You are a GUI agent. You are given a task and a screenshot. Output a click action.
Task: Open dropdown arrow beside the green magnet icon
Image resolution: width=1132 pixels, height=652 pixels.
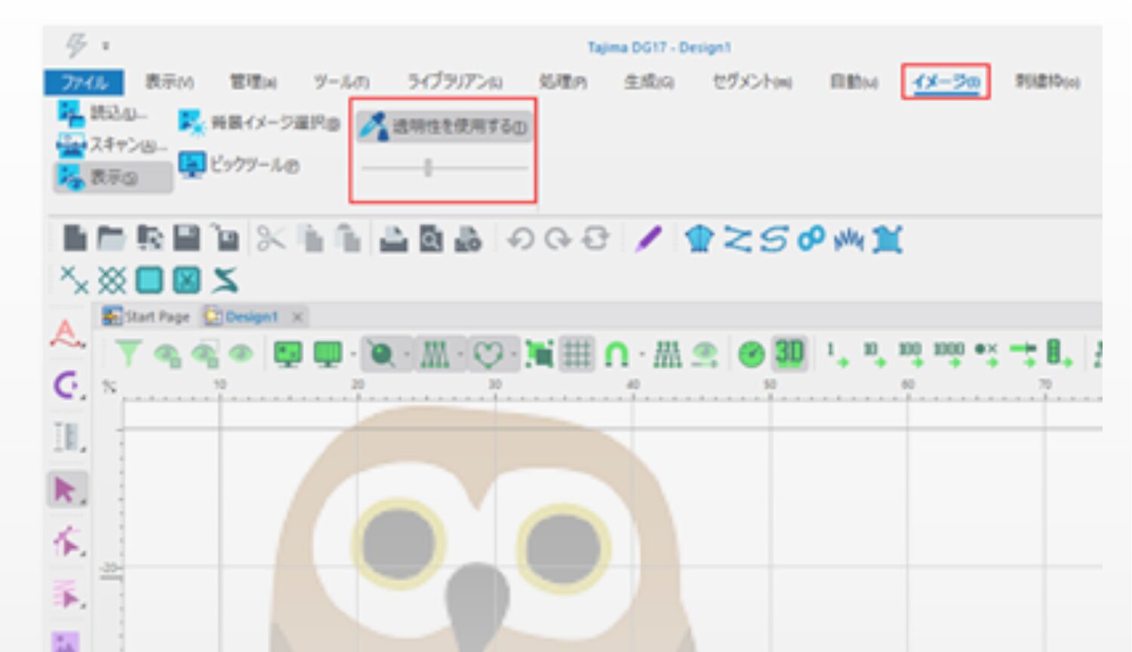point(641,354)
